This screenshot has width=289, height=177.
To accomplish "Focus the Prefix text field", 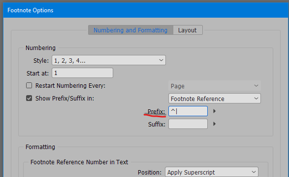I will [x=188, y=111].
